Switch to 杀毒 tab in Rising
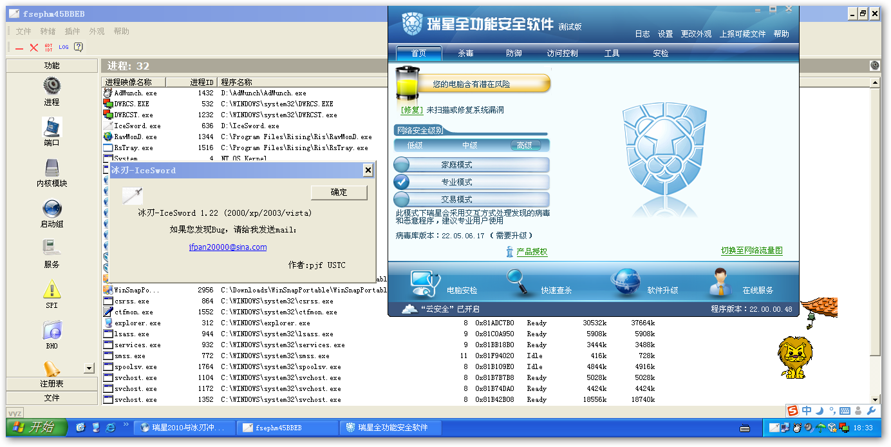 pos(466,53)
